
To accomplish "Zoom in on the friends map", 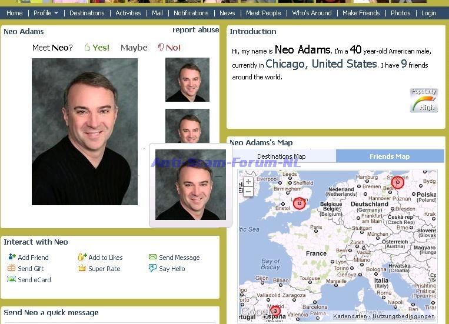I will tap(248, 182).
